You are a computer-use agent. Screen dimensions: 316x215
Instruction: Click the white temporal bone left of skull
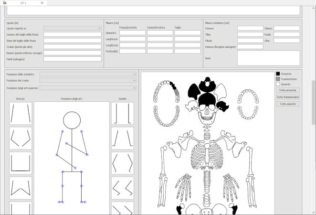tap(192, 106)
